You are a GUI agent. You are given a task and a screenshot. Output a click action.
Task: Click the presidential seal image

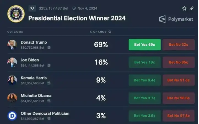point(16,14)
